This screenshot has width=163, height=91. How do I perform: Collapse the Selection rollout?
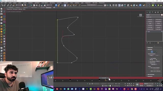[x=154, y=50]
